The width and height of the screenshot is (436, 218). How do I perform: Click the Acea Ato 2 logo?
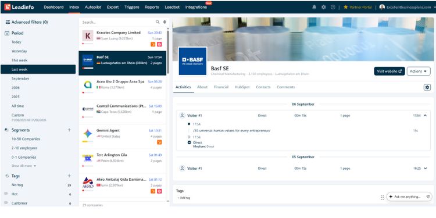coord(88,84)
